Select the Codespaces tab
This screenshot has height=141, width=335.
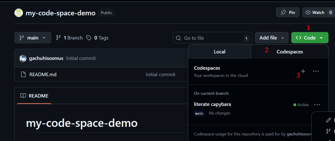(x=289, y=52)
